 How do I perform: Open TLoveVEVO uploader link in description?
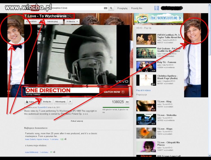[x=42, y=108]
